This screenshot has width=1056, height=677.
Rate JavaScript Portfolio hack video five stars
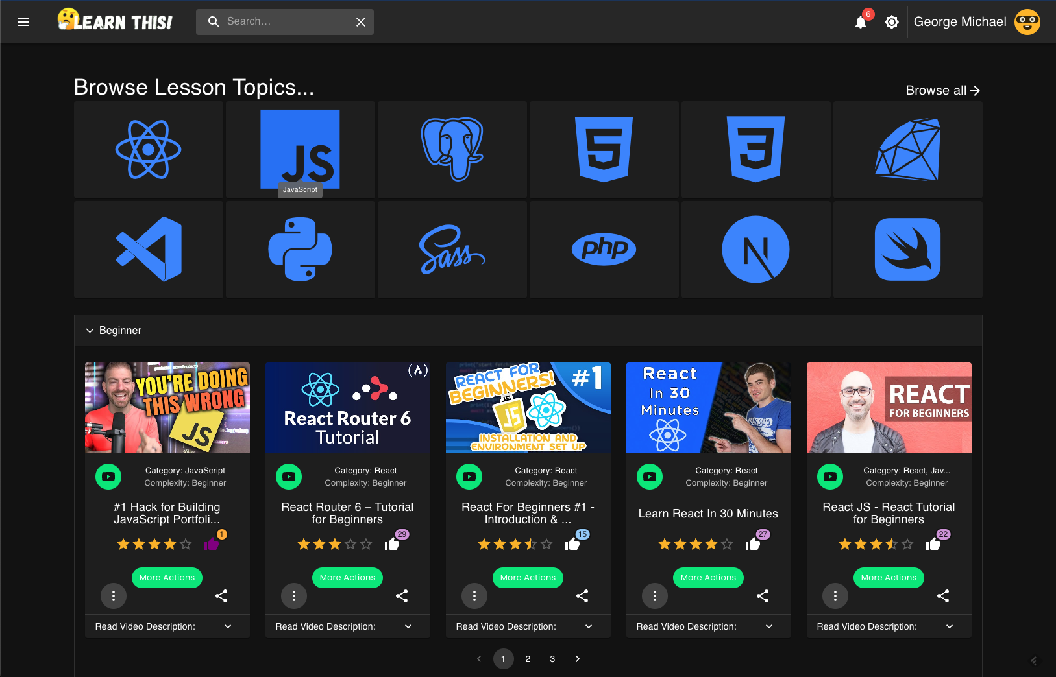click(x=186, y=544)
